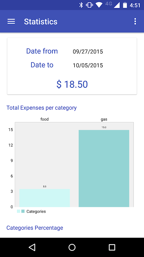Tap the Date to label
144x257 pixels.
pos(42,65)
